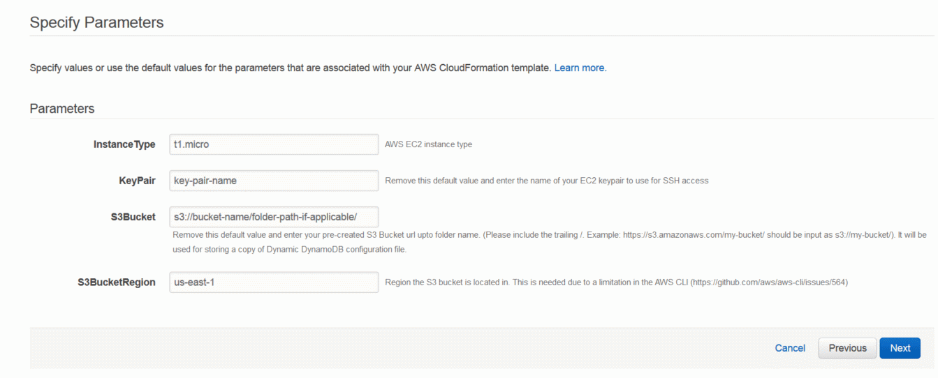Focus the KeyPair field with key-pair-name

tap(274, 181)
